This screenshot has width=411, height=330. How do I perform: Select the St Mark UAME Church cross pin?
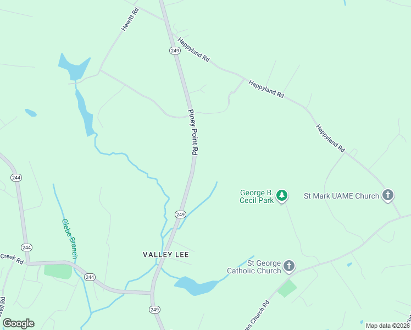(x=388, y=195)
